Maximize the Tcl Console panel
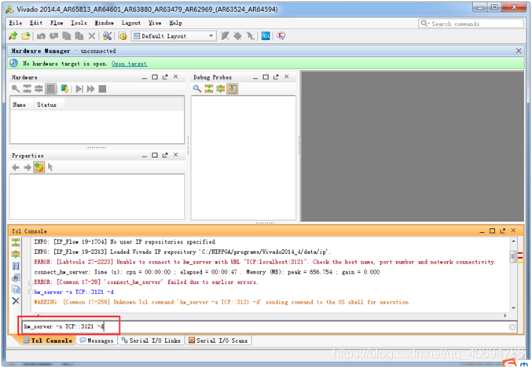 point(492,231)
